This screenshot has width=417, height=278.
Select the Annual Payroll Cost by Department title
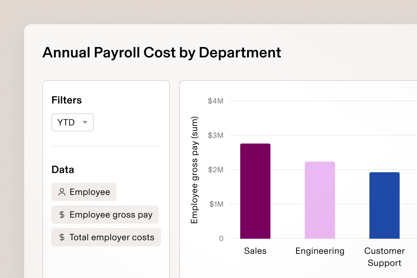[x=162, y=53]
